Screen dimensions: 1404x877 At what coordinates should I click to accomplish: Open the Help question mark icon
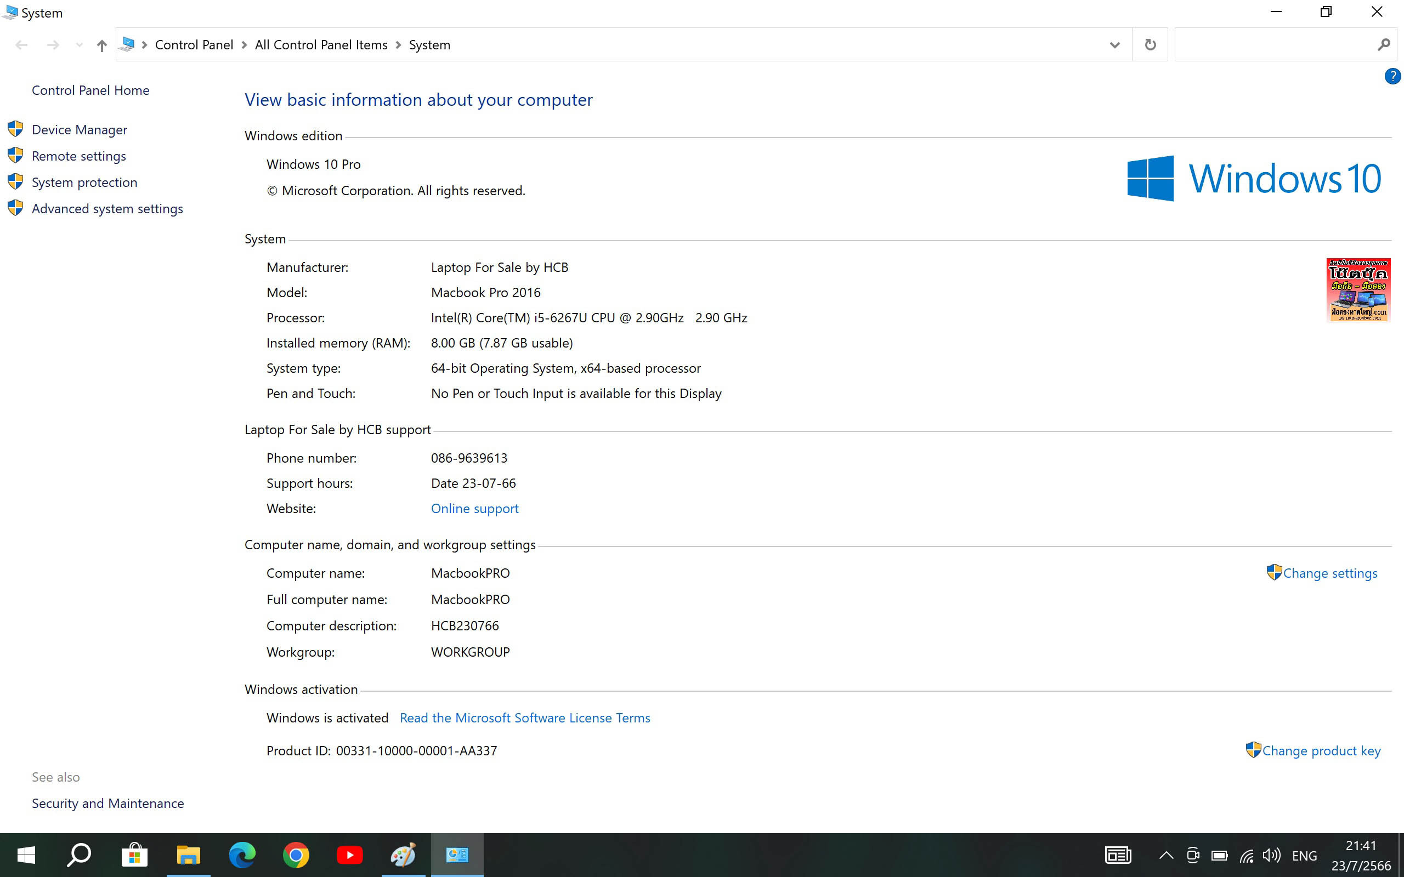pos(1392,76)
